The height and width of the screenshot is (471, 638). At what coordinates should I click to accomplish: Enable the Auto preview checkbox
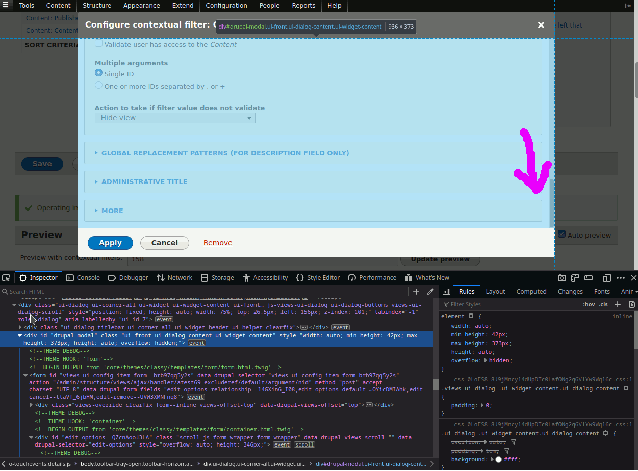[562, 234]
